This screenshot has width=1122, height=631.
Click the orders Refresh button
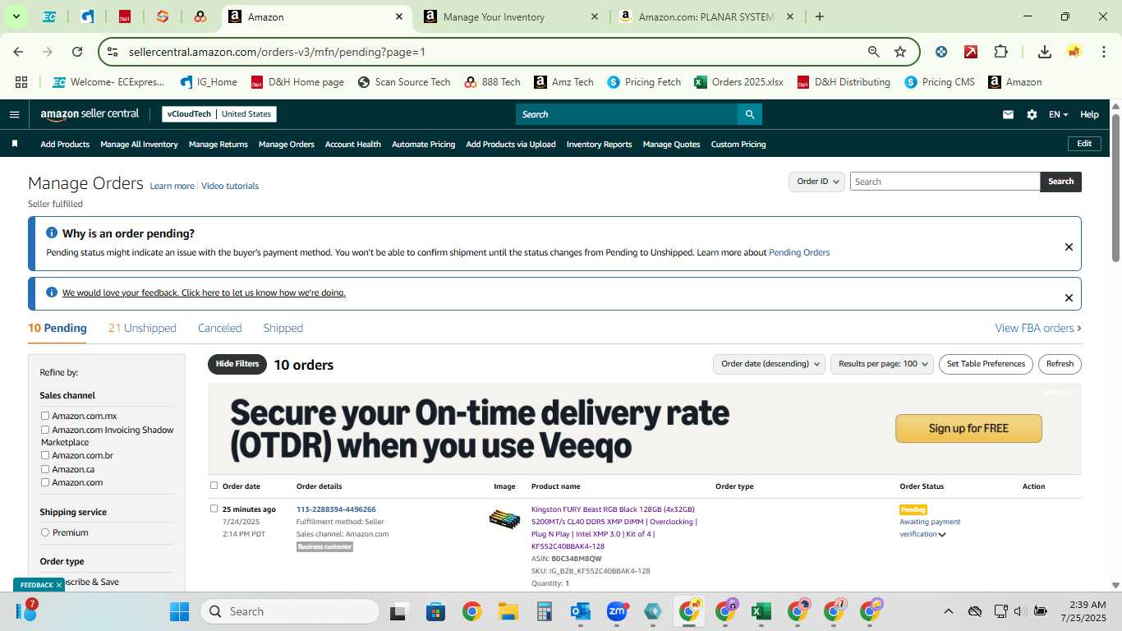[x=1060, y=364]
